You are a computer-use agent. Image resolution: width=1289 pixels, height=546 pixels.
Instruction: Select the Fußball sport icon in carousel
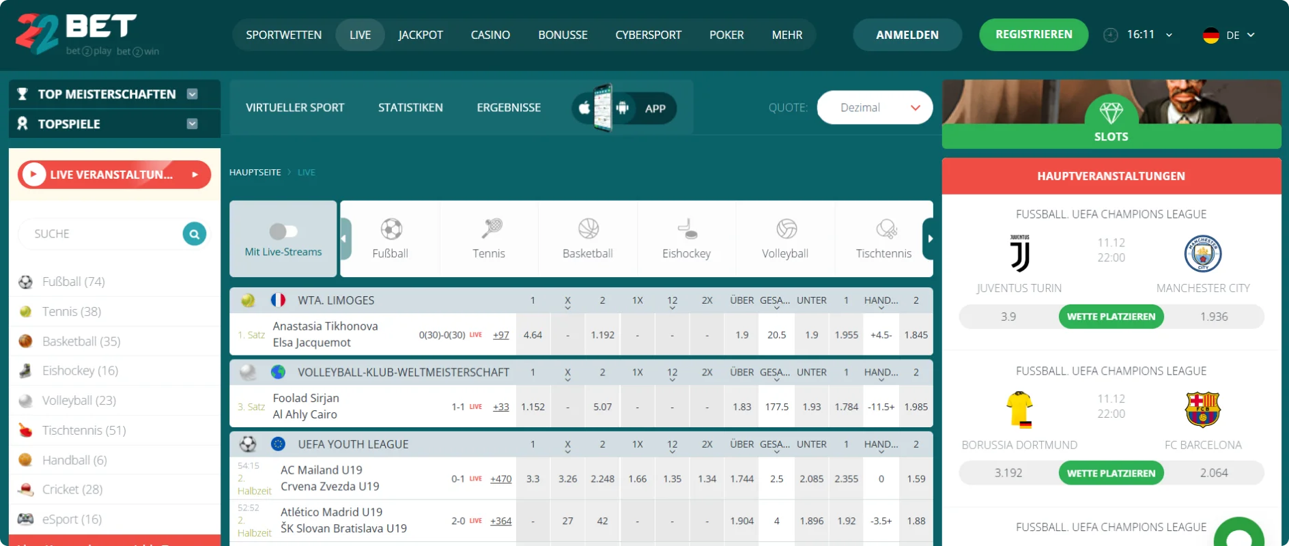tap(391, 229)
